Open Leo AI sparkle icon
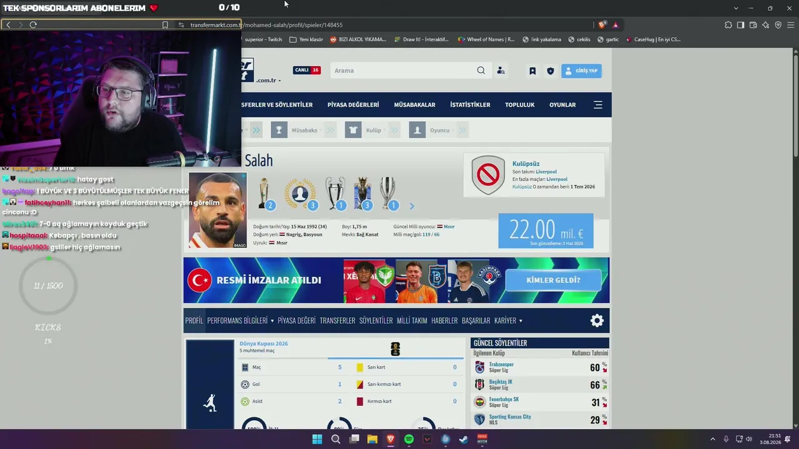The height and width of the screenshot is (449, 799). point(766,25)
